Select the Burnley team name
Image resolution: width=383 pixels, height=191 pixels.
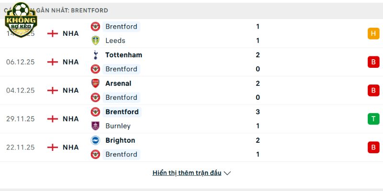(x=118, y=126)
